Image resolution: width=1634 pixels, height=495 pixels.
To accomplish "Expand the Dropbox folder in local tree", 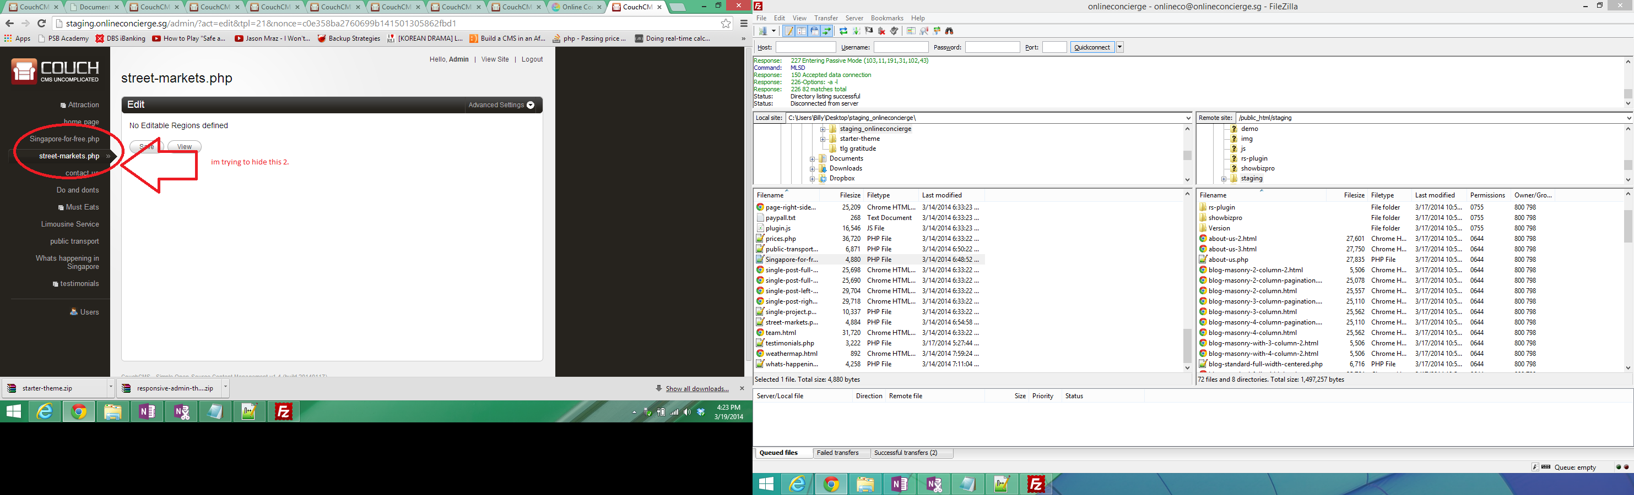I will pos(813,179).
